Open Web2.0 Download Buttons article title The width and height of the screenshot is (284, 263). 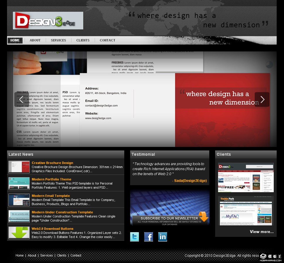pos(52,229)
